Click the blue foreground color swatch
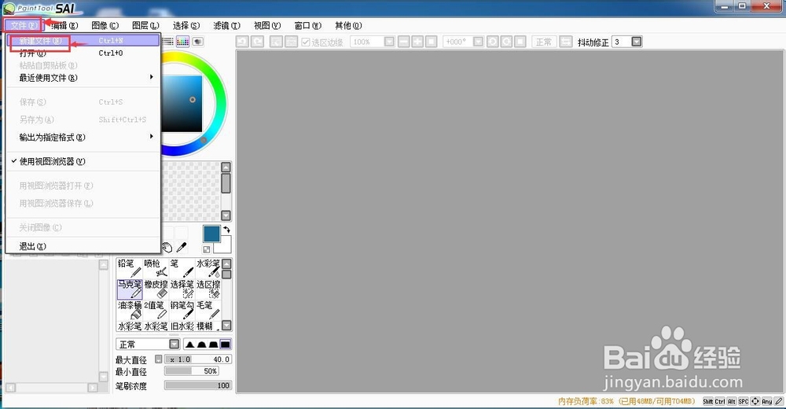Viewport: 786px width, 409px height. (211, 234)
